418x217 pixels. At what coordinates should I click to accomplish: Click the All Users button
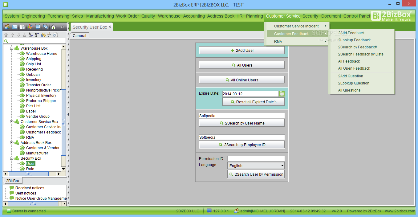point(242,65)
